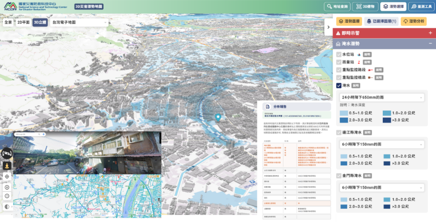Click the locate position crosshair icon

pos(7,177)
